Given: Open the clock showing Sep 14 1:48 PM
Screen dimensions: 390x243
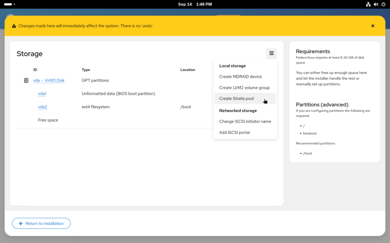Looking at the screenshot, I should tap(195, 4).
